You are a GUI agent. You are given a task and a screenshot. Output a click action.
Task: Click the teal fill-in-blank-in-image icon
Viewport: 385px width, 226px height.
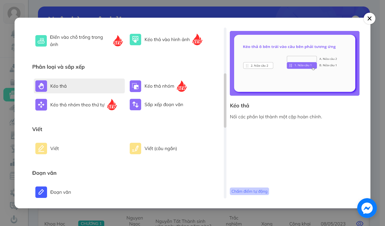pyautogui.click(x=41, y=41)
